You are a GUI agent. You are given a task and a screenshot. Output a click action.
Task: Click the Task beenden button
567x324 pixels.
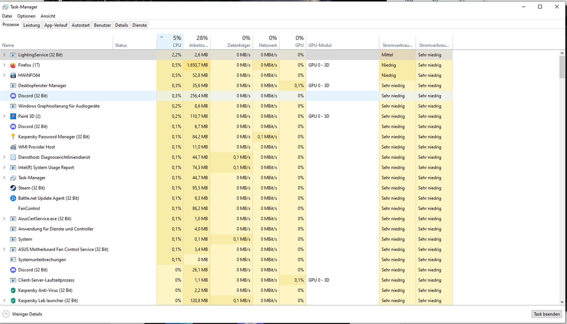coord(546,314)
